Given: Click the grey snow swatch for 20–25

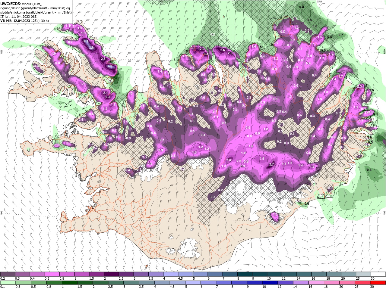Looking at the screenshot, I should 348,274.
